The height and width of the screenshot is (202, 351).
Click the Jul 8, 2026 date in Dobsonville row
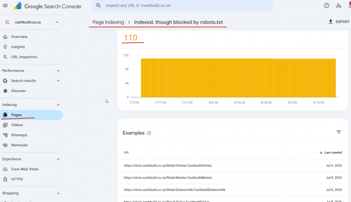(334, 190)
